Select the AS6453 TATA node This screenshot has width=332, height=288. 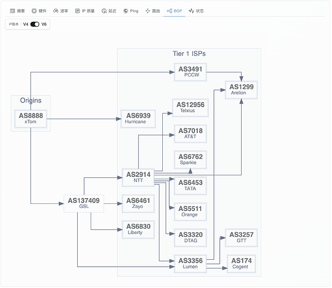point(190,185)
